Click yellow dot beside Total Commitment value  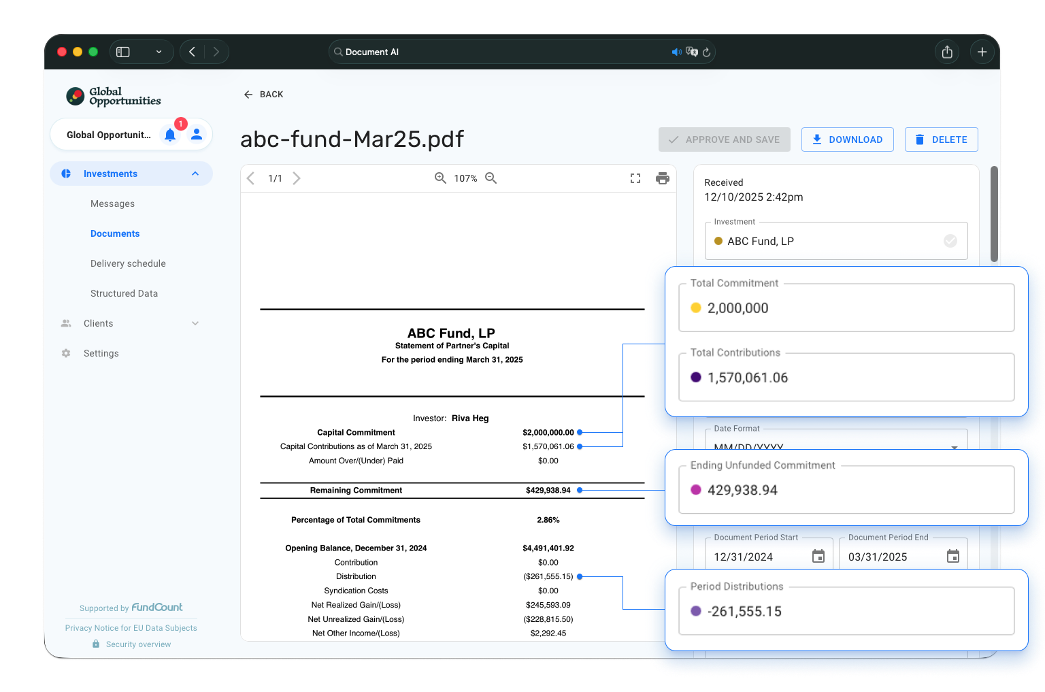[x=696, y=308]
